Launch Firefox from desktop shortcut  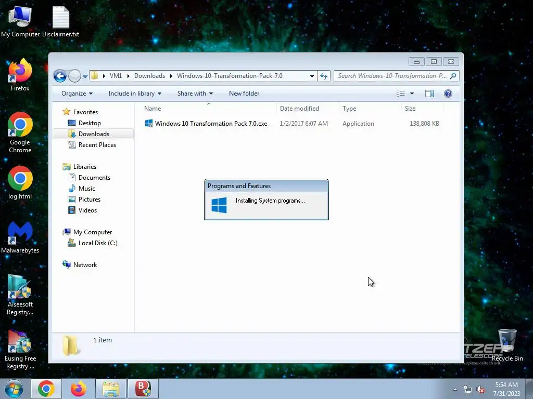pos(20,75)
